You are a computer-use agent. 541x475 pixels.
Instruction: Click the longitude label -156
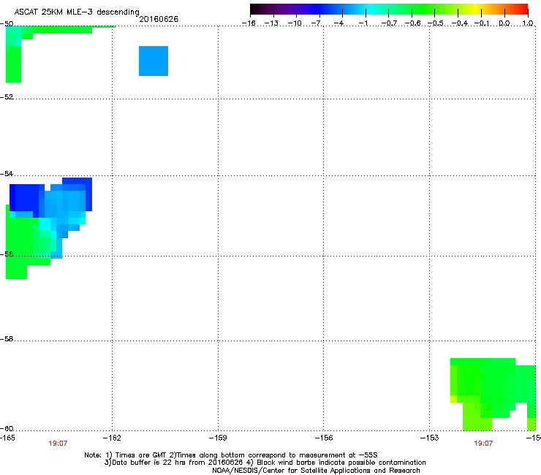pos(324,438)
